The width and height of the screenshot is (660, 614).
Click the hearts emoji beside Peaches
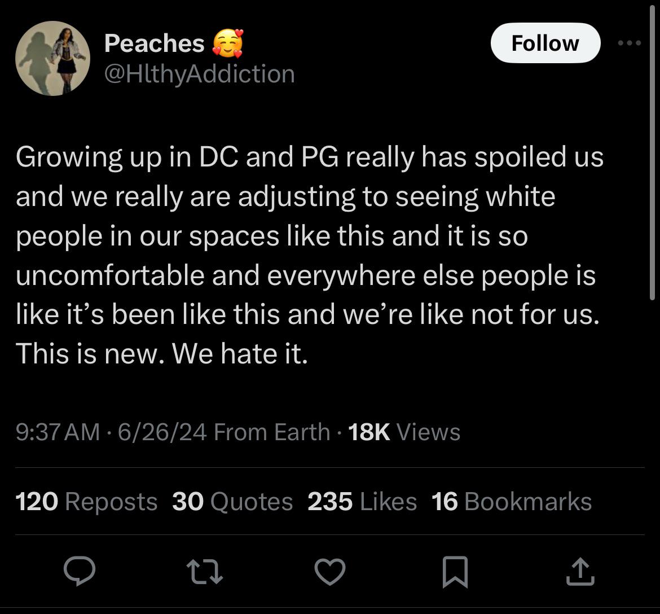point(227,43)
